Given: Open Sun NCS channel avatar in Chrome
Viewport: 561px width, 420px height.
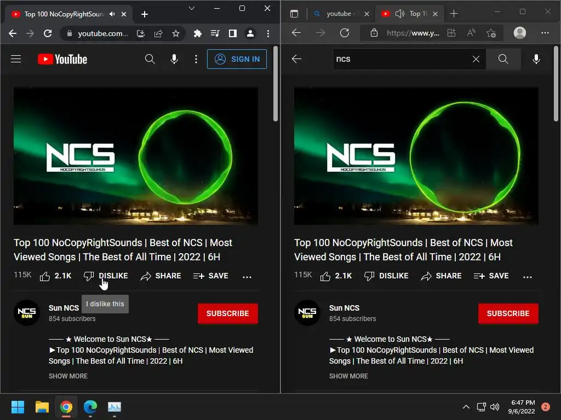Looking at the screenshot, I should [x=26, y=312].
